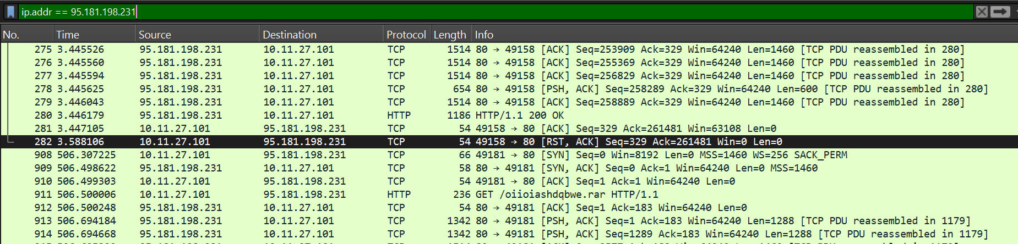Sort packets by Time column header
Viewport: 1018px width, 244px height.
[x=94, y=35]
